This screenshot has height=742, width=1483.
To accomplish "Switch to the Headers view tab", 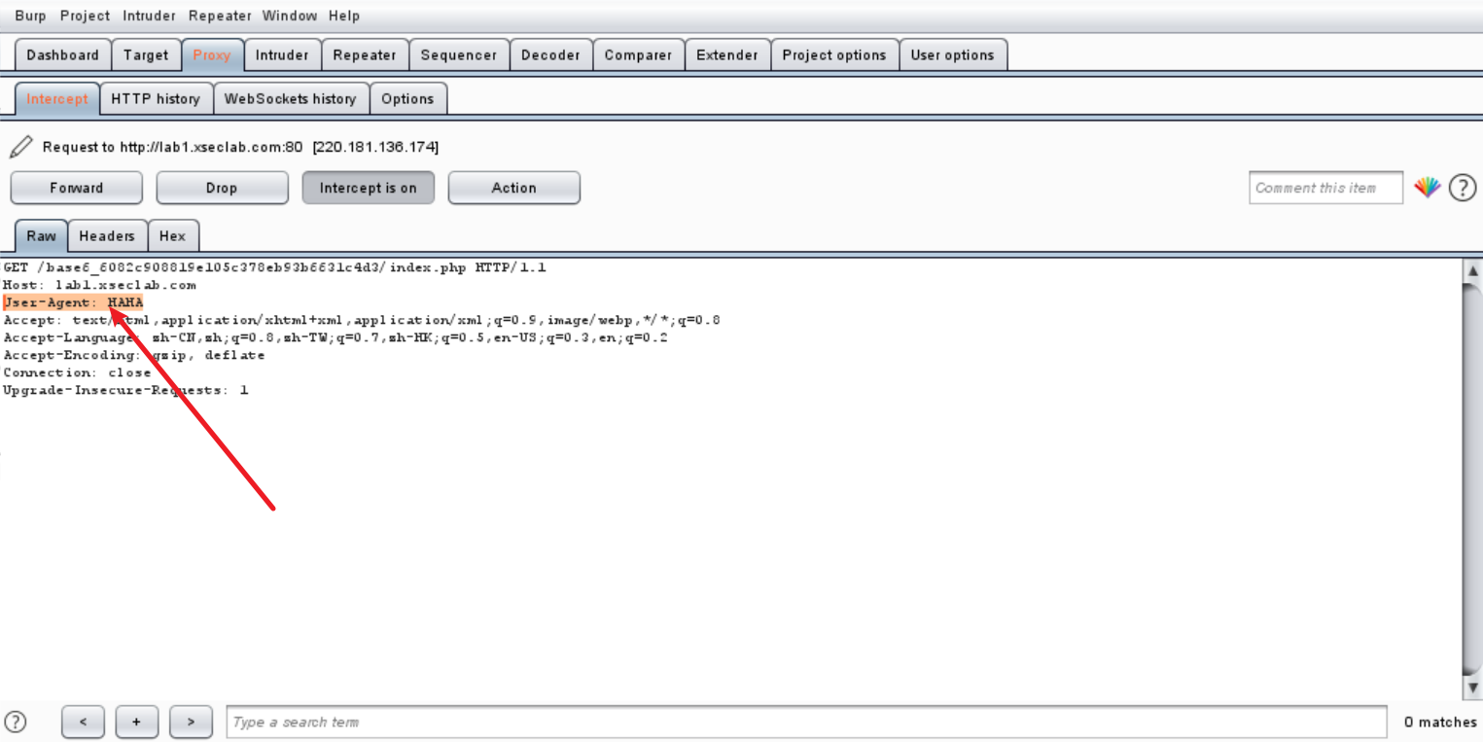I will 107,236.
